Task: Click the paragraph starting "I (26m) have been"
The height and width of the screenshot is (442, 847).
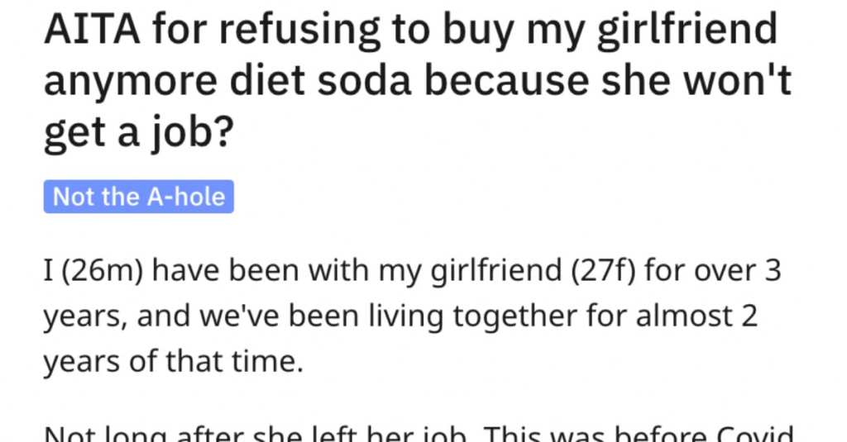Action: [x=412, y=315]
